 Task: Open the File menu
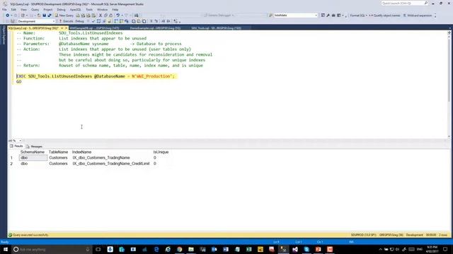pyautogui.click(x=4, y=9)
